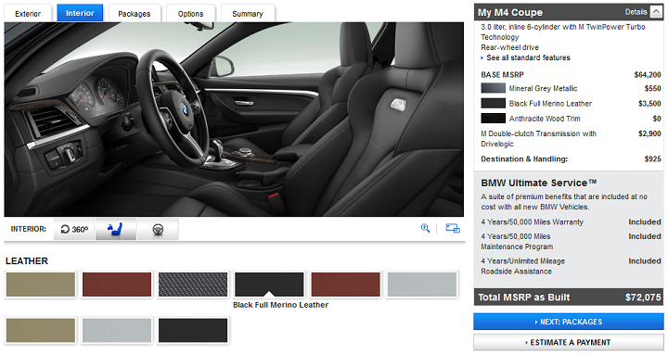
Task: Go to the Options tab
Action: tap(190, 14)
